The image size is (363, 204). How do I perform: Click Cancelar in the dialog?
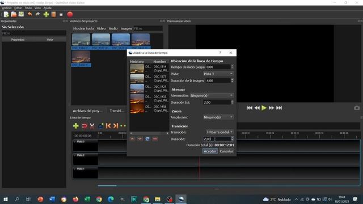pyautogui.click(x=226, y=151)
